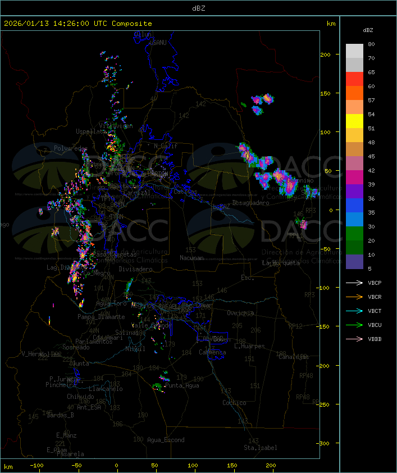
Task: Click the Bardas_B map label
Action: pos(61,415)
